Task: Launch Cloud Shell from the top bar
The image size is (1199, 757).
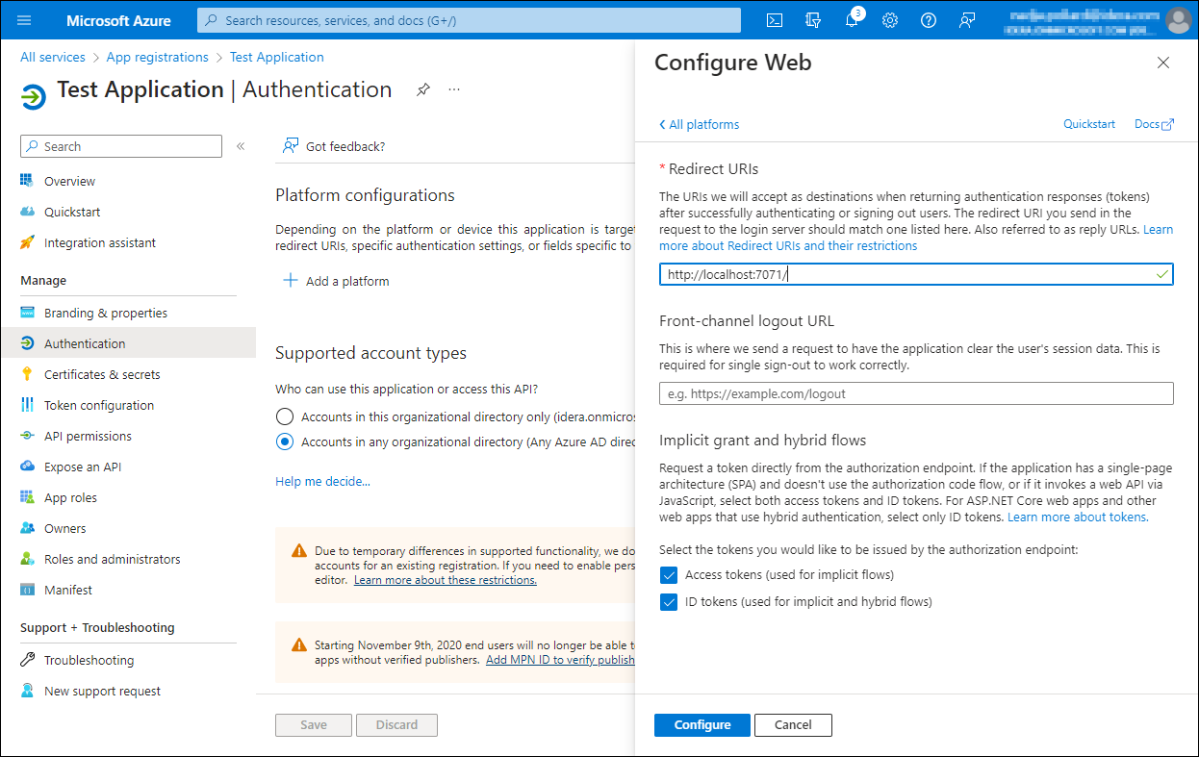Action: pos(775,20)
